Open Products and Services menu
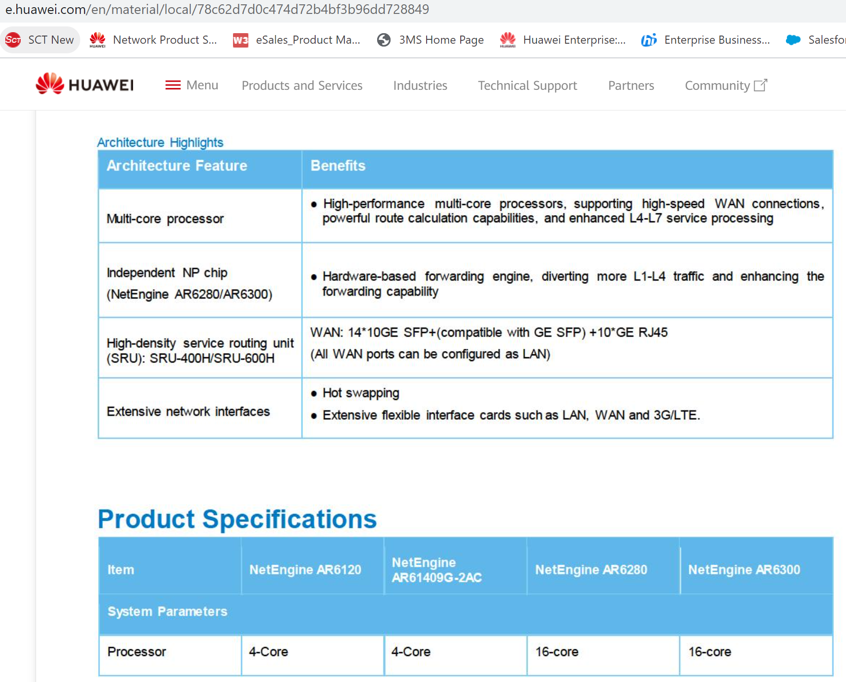Screen dimensions: 846x682 coord(302,85)
